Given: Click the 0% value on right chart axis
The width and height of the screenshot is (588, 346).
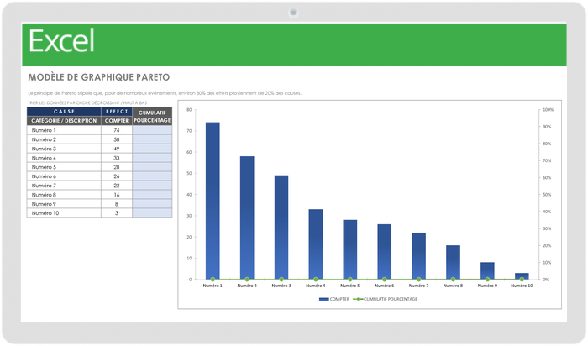Looking at the screenshot, I should click(x=546, y=280).
